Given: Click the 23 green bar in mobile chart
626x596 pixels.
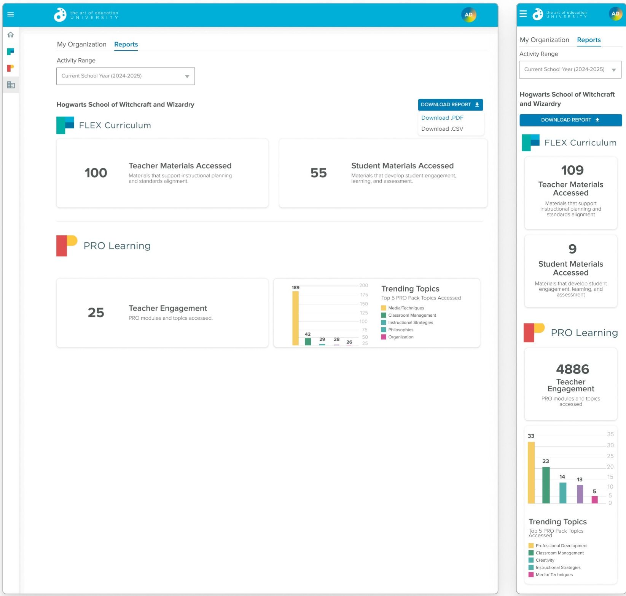Looking at the screenshot, I should tap(546, 485).
